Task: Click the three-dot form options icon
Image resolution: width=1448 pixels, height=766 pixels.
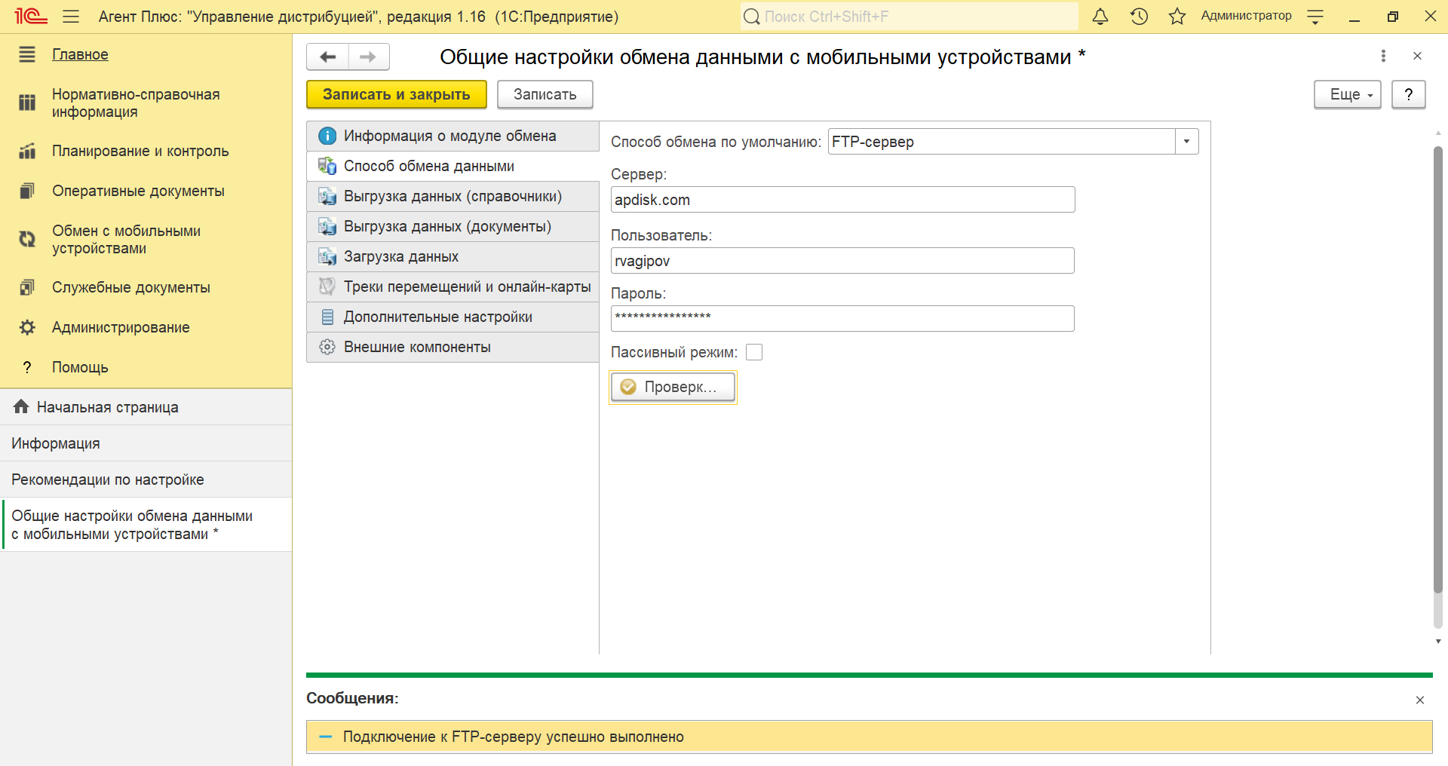Action: pyautogui.click(x=1383, y=56)
